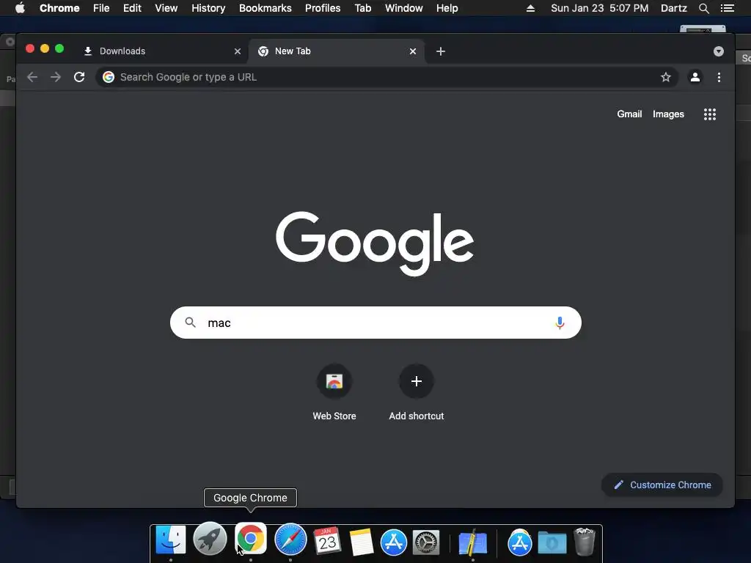Viewport: 751px width, 563px height.
Task: Click the eject icon in the menu bar
Action: coord(530,8)
